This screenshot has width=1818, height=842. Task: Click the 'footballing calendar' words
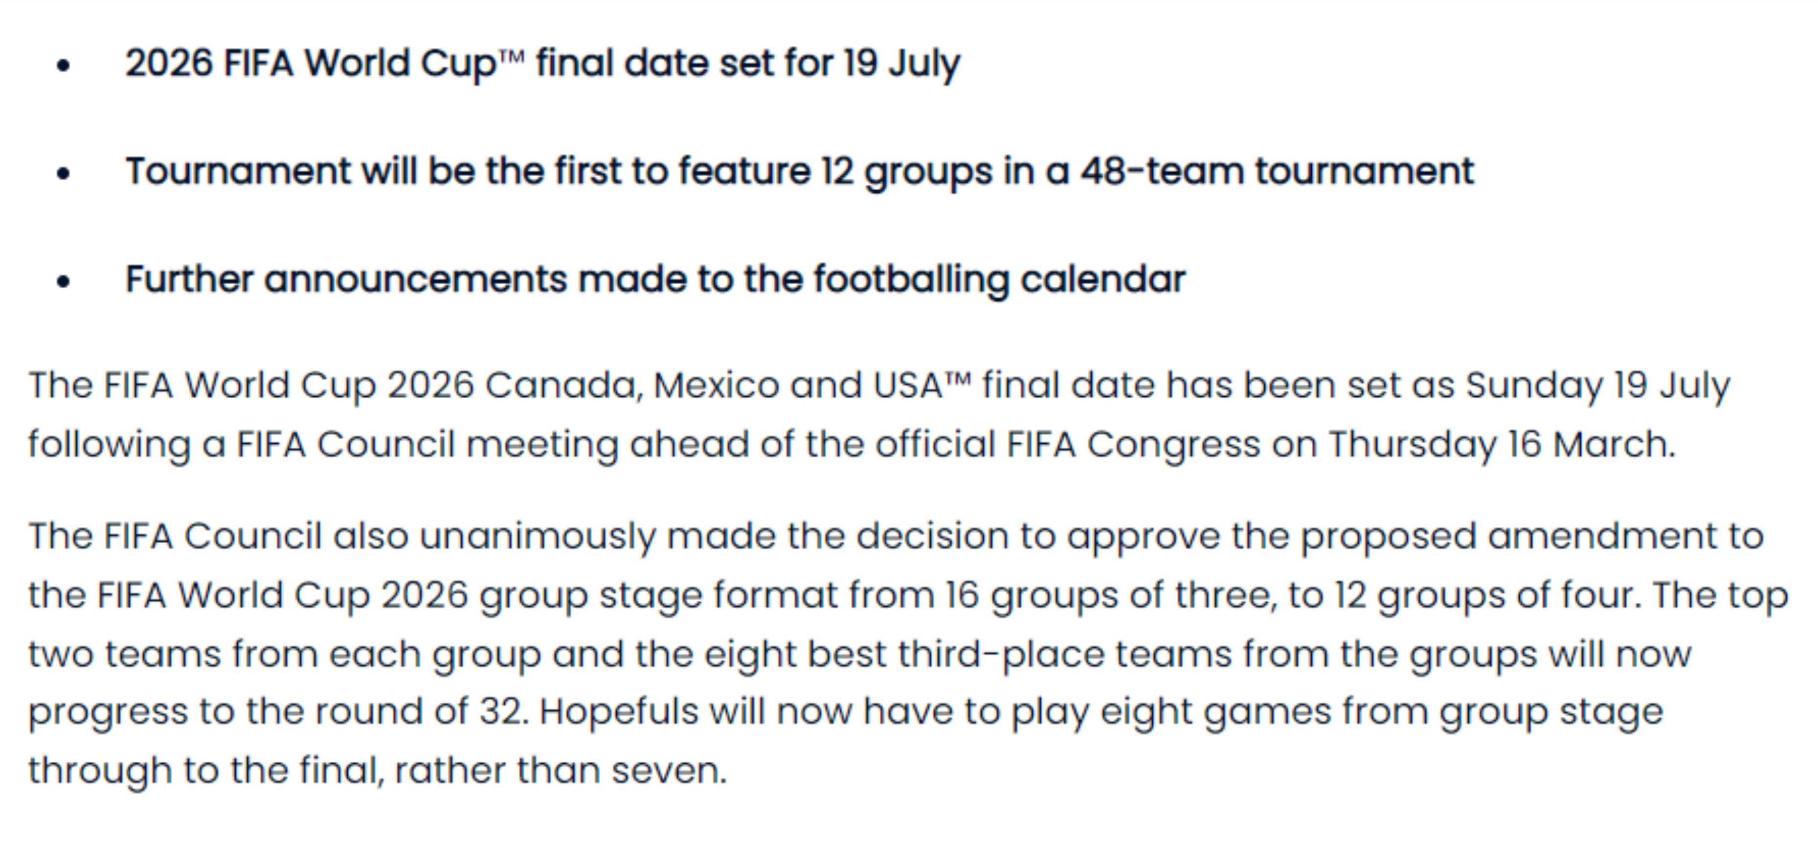(x=1000, y=280)
